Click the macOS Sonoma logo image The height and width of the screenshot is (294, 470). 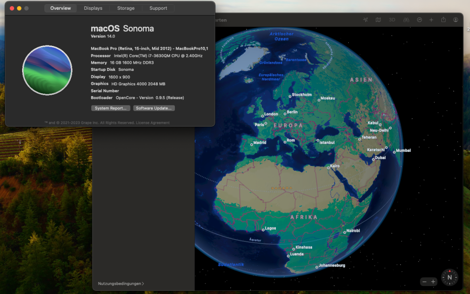[x=47, y=70]
